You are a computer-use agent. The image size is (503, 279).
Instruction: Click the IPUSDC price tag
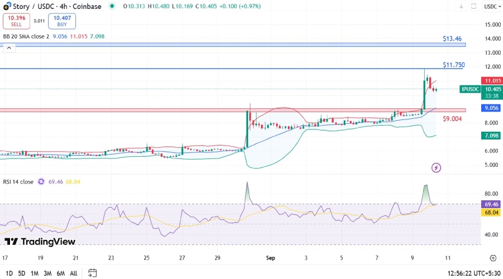pos(470,89)
